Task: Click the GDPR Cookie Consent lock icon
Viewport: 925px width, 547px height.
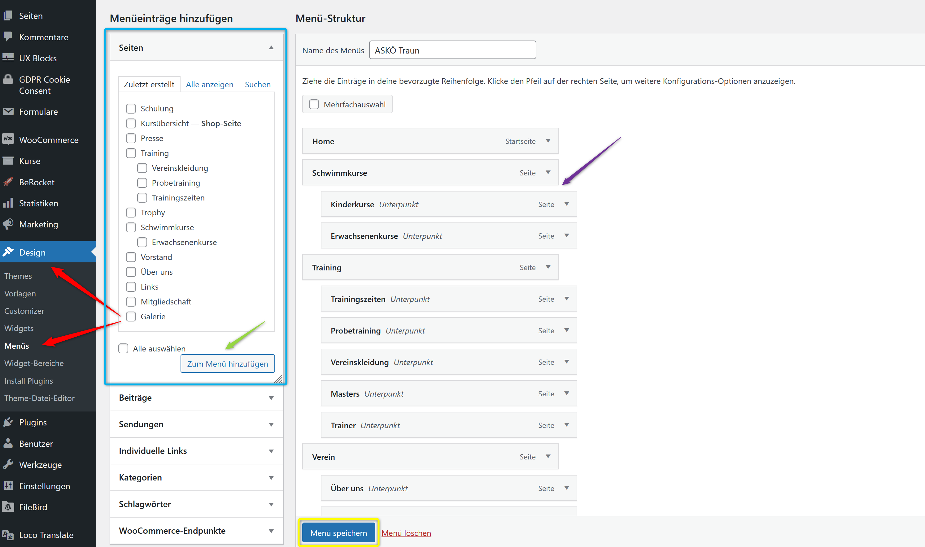Action: pos(8,79)
